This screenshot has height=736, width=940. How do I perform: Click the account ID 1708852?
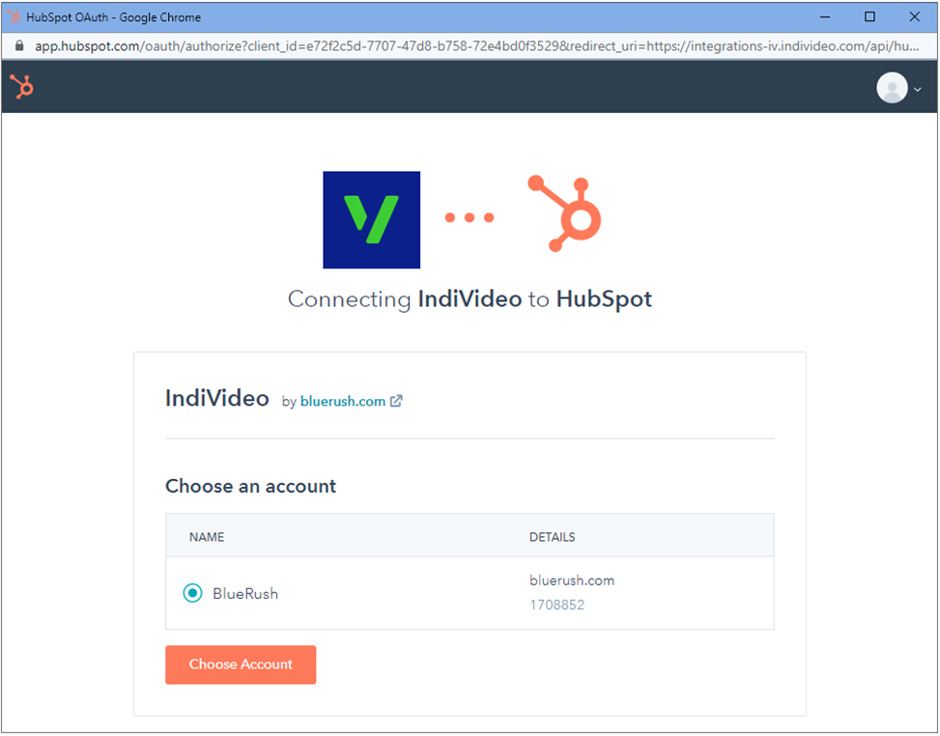coord(556,605)
